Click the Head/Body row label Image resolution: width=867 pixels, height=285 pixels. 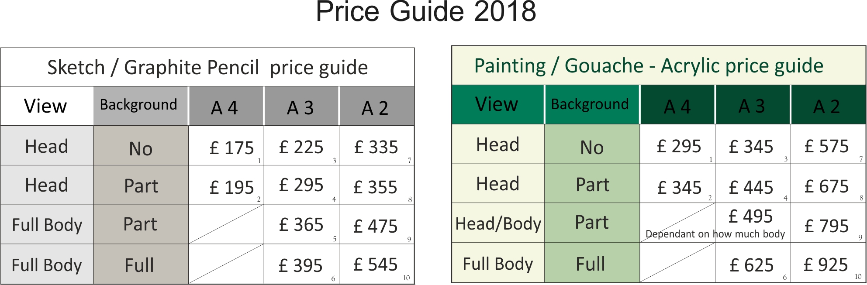click(x=498, y=223)
